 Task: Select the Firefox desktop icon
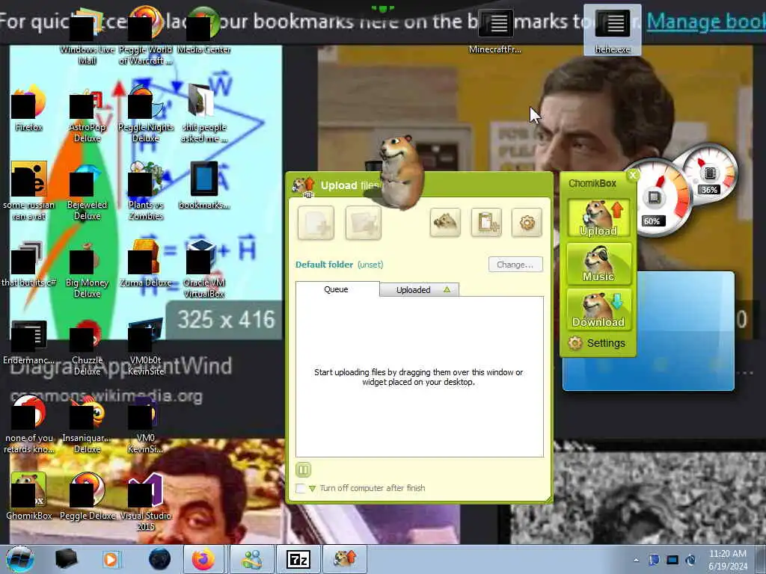pyautogui.click(x=29, y=108)
